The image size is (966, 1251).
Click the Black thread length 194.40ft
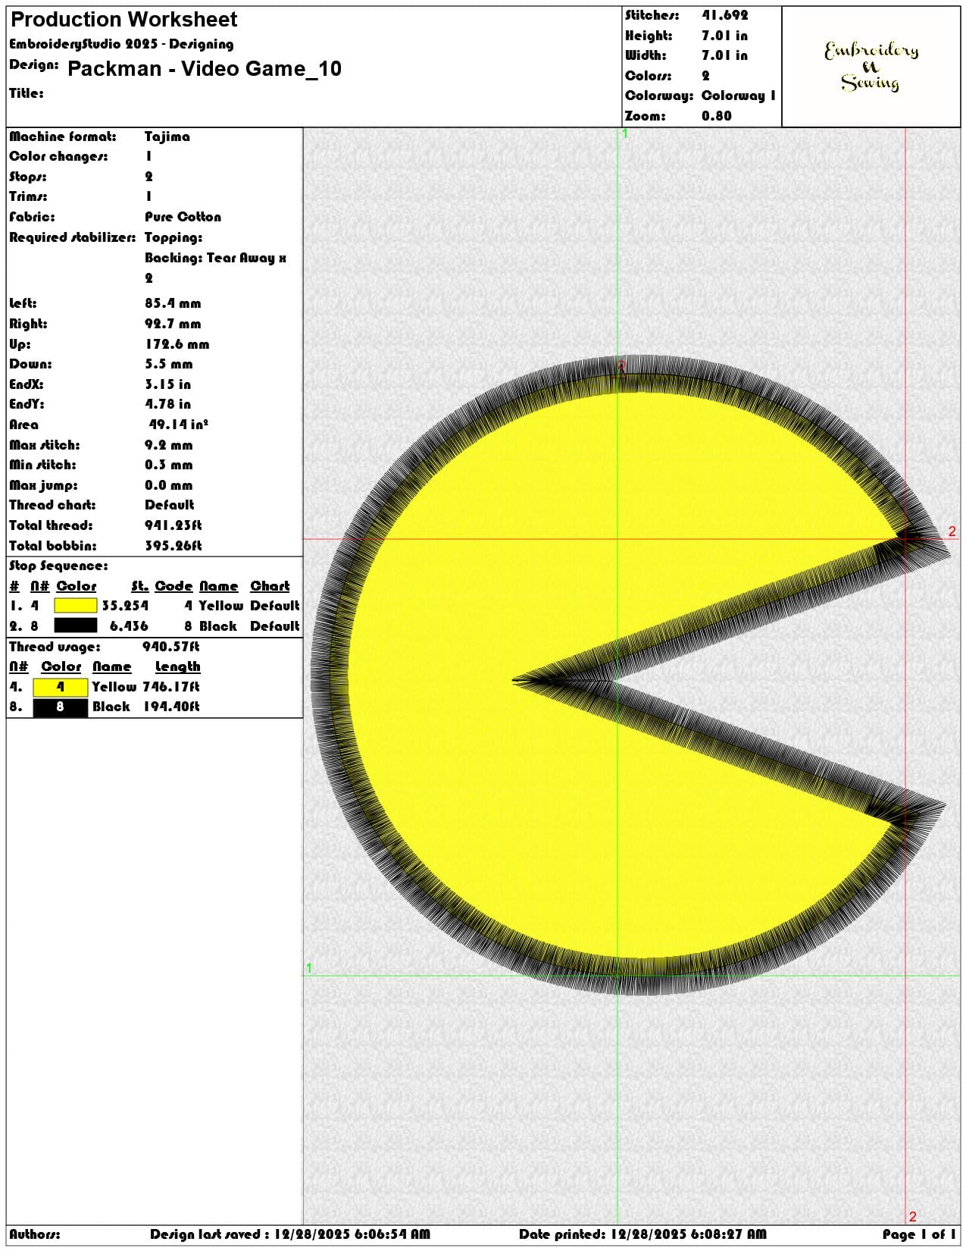(171, 707)
